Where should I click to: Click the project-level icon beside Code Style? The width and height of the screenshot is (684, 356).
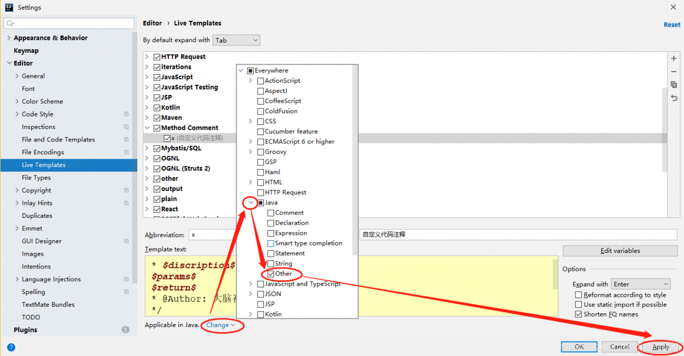[x=126, y=114]
